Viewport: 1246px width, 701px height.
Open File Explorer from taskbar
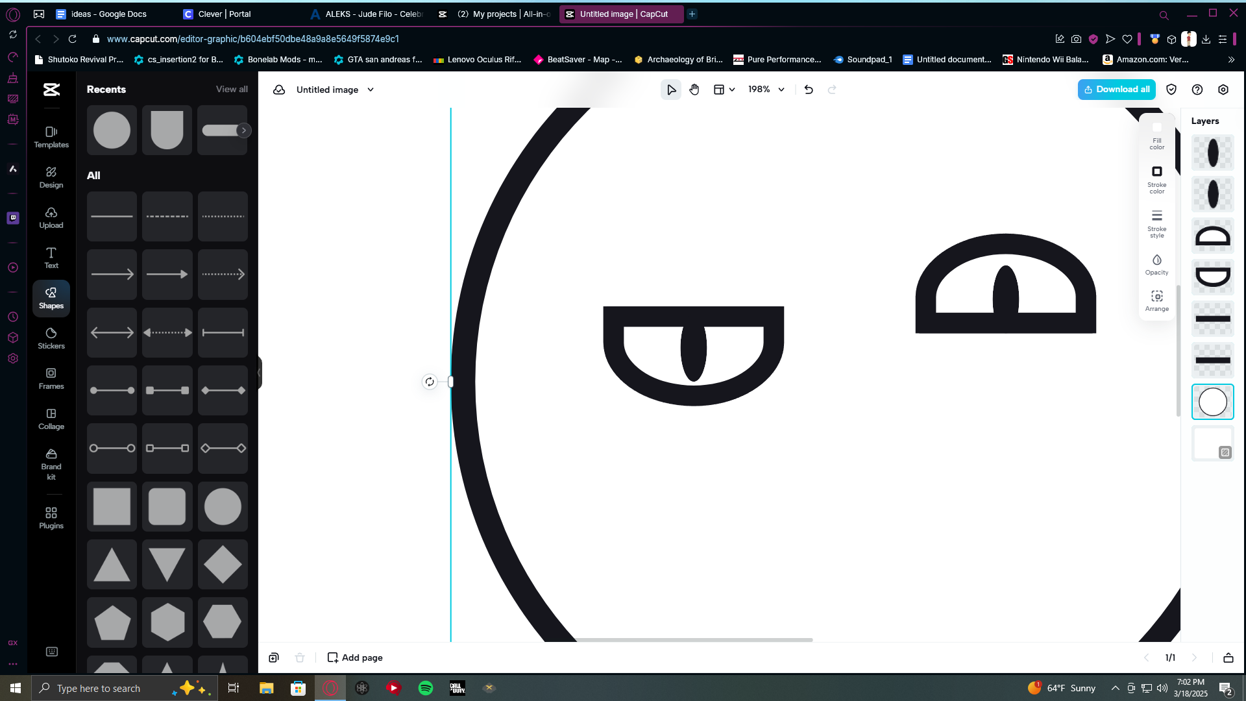point(266,688)
